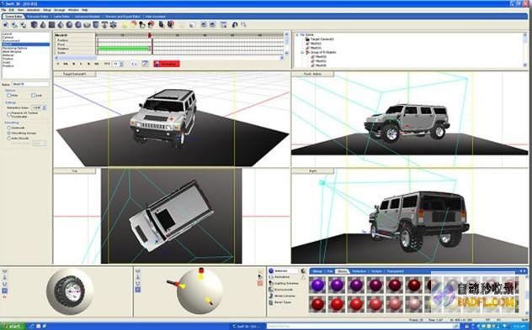Click the highlighted icon left of lighting trackball
Viewport: 532px width, 330px height.
pyautogui.click(x=138, y=290)
